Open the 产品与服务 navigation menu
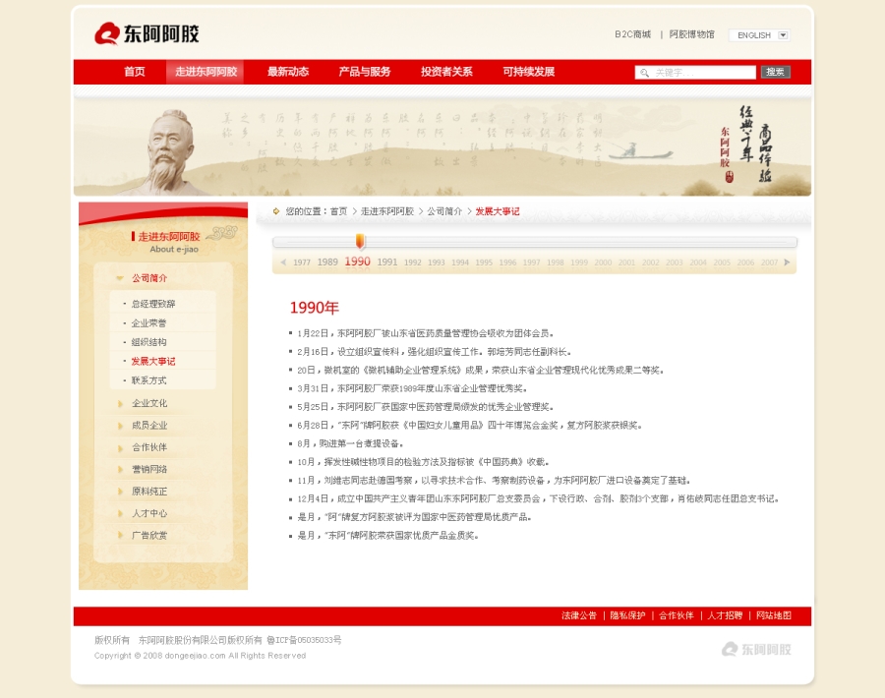The width and height of the screenshot is (885, 698). [364, 72]
